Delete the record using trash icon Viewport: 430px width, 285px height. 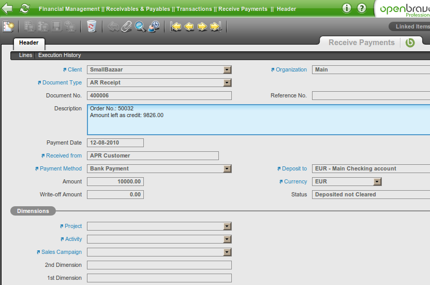click(x=92, y=27)
